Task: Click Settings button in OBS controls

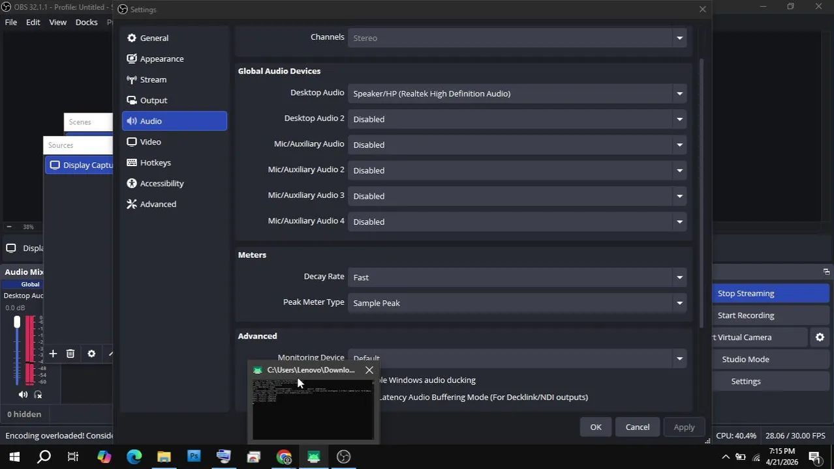Action: (x=770, y=382)
